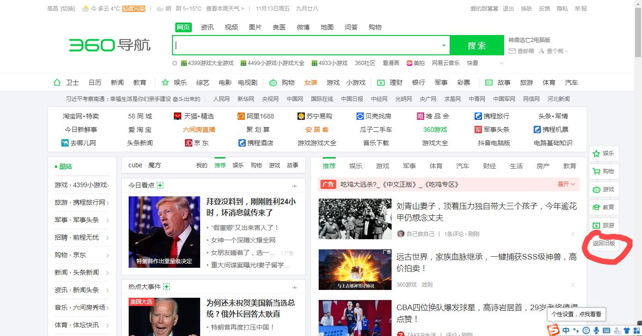The image size is (642, 336).
Task: Click the 苏宁易购 lion icon
Action: [x=301, y=116]
